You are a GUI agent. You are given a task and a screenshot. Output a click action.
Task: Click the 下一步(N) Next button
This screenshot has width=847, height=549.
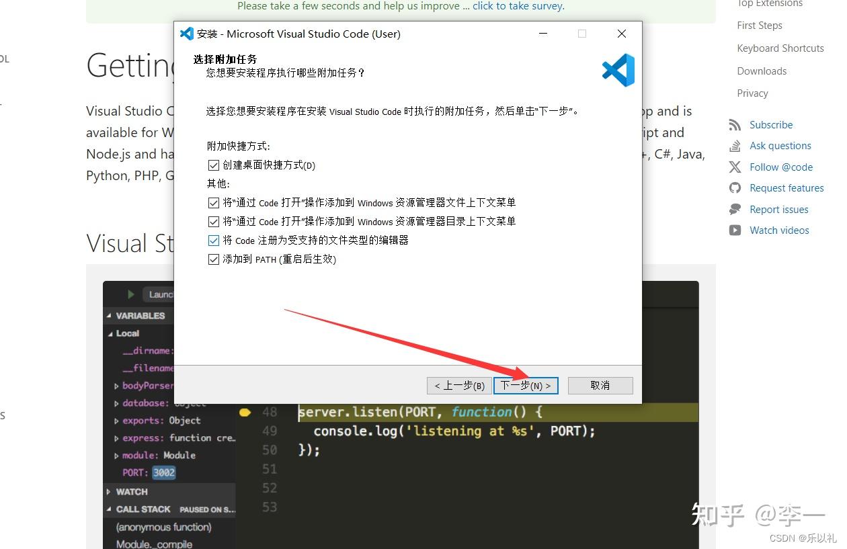click(x=525, y=385)
